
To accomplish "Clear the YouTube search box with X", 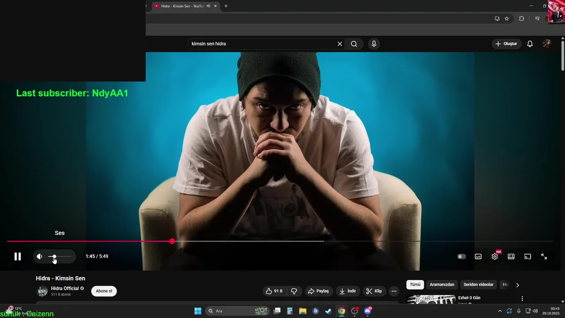I will point(340,44).
